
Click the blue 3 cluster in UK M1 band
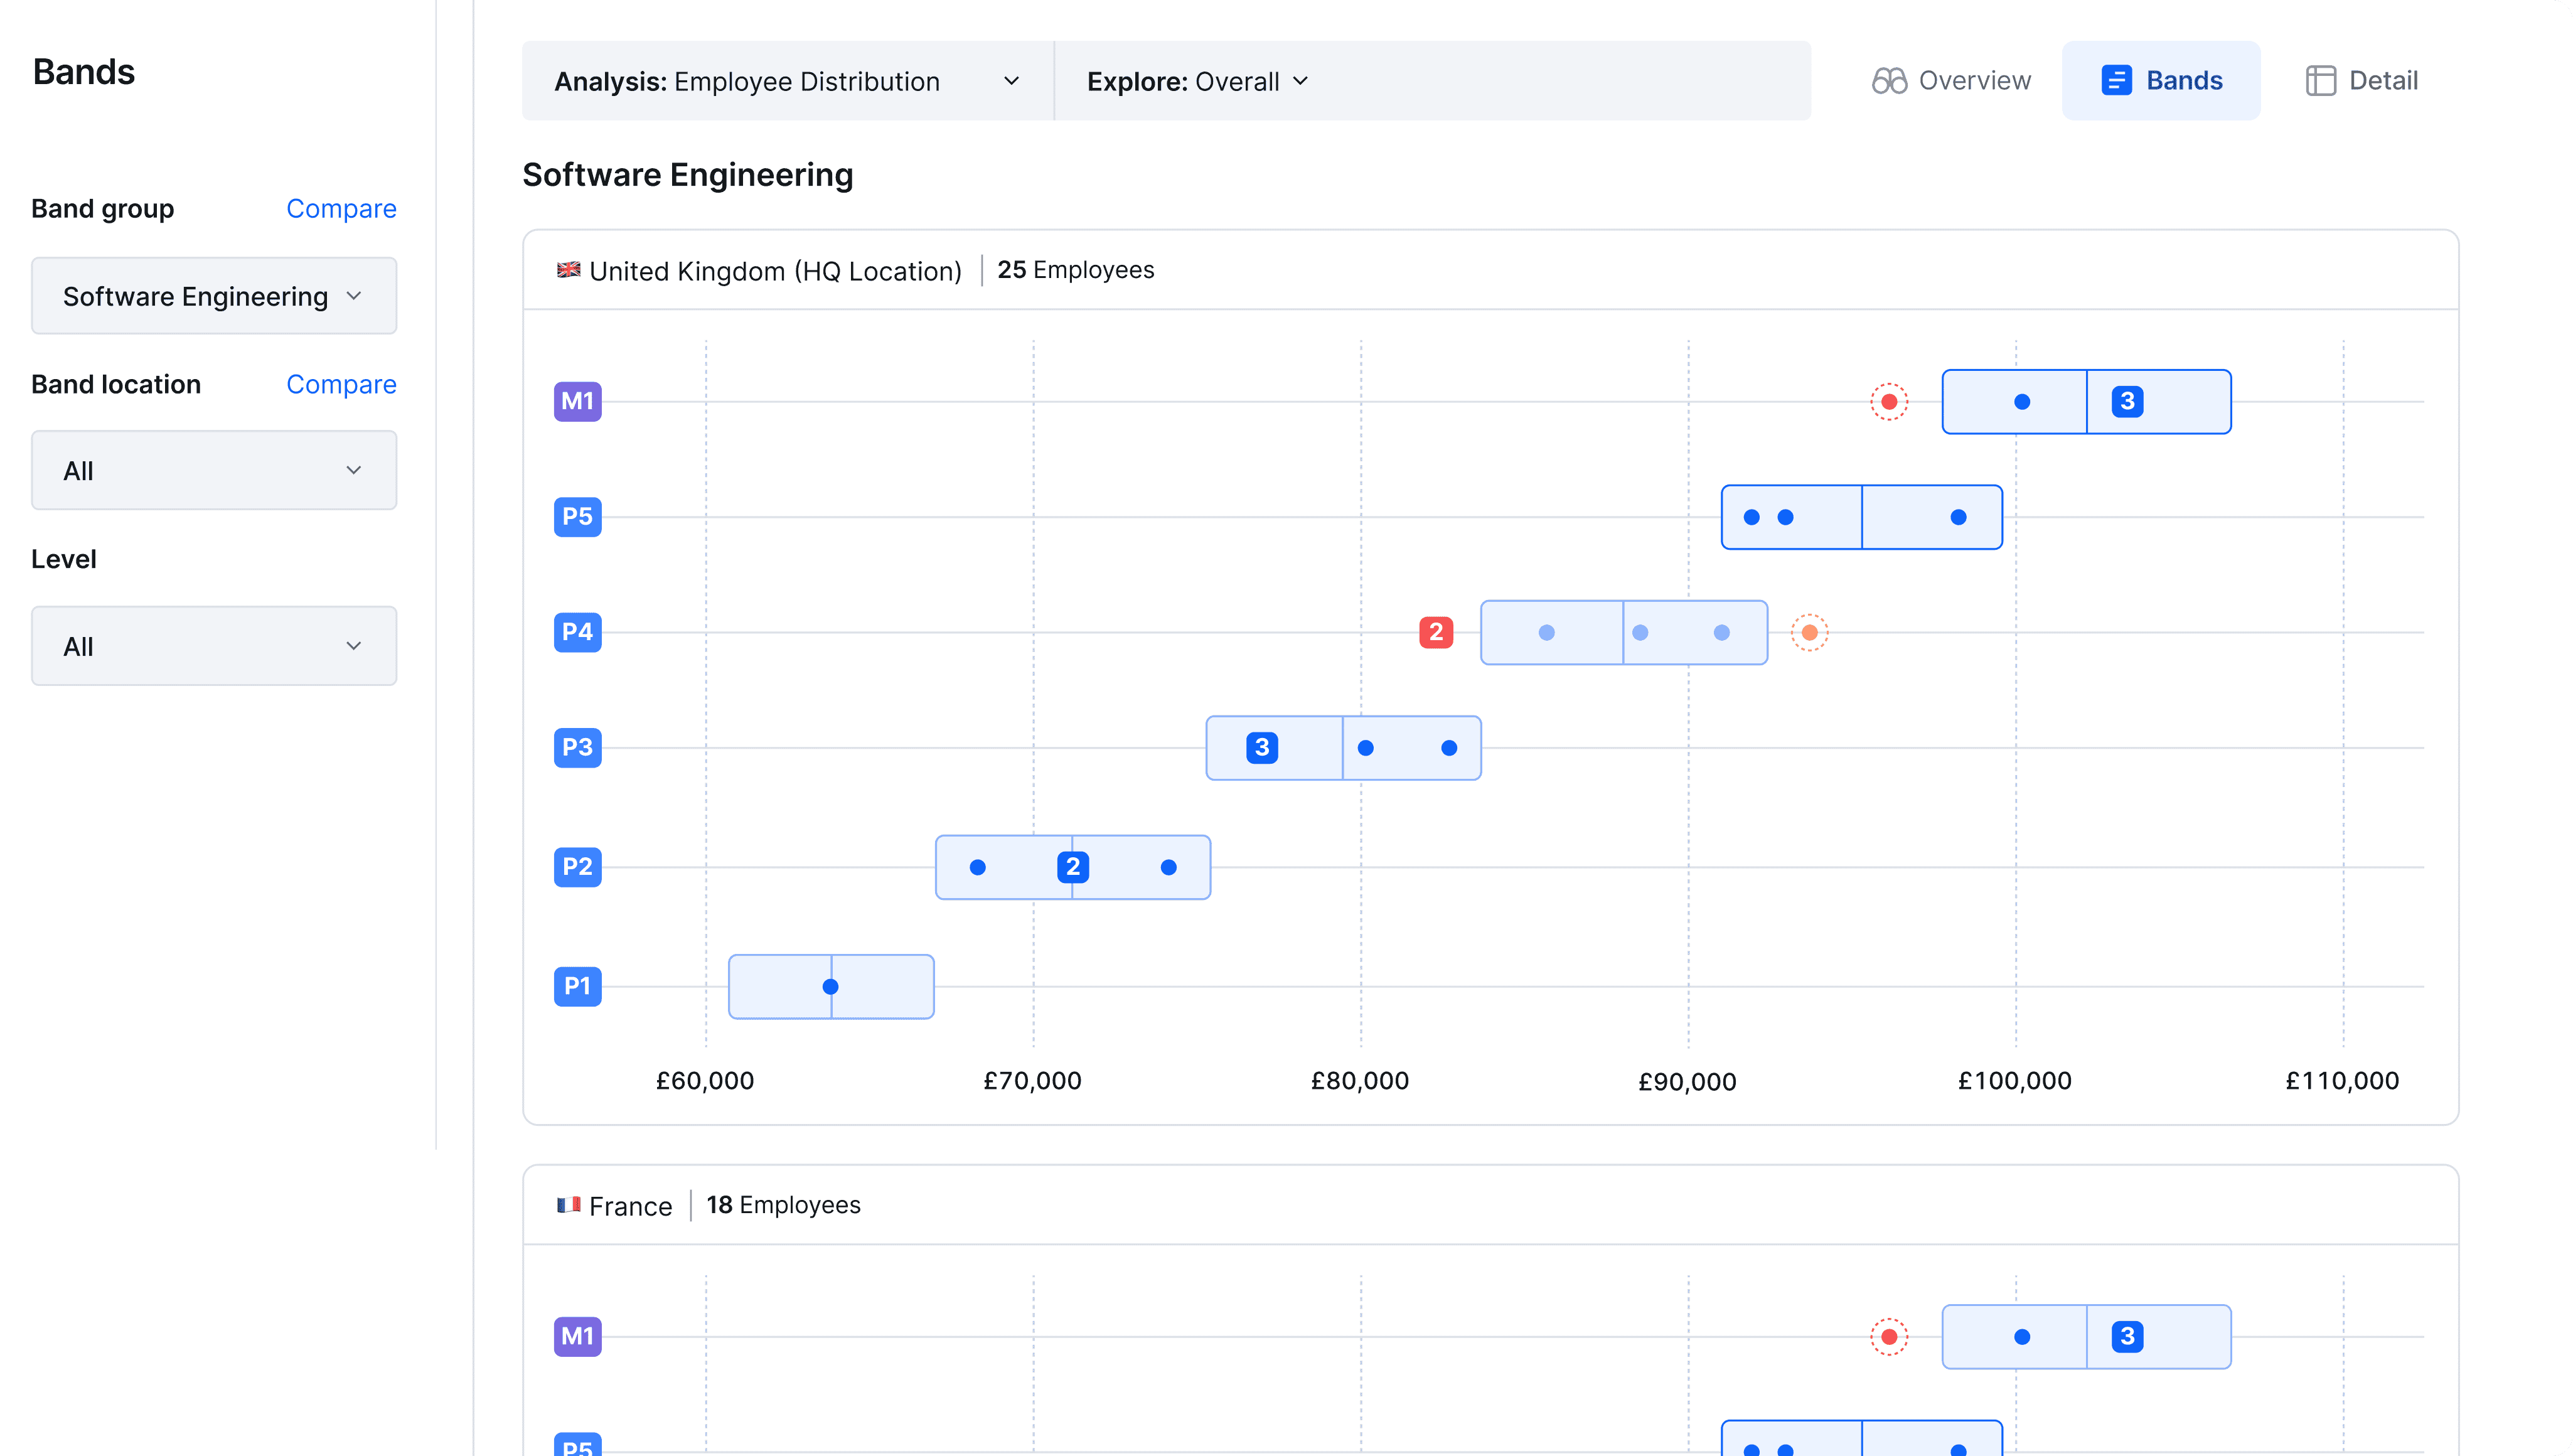pyautogui.click(x=2127, y=402)
